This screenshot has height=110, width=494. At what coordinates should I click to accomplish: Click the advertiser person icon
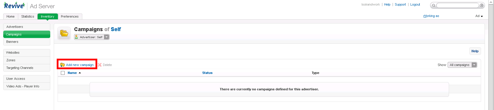coord(76,37)
